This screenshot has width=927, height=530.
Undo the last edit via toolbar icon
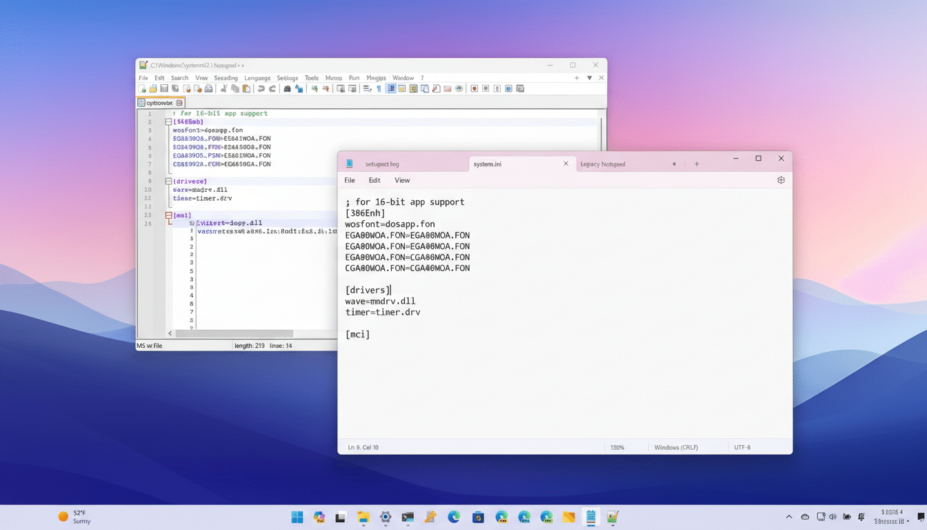tap(261, 88)
